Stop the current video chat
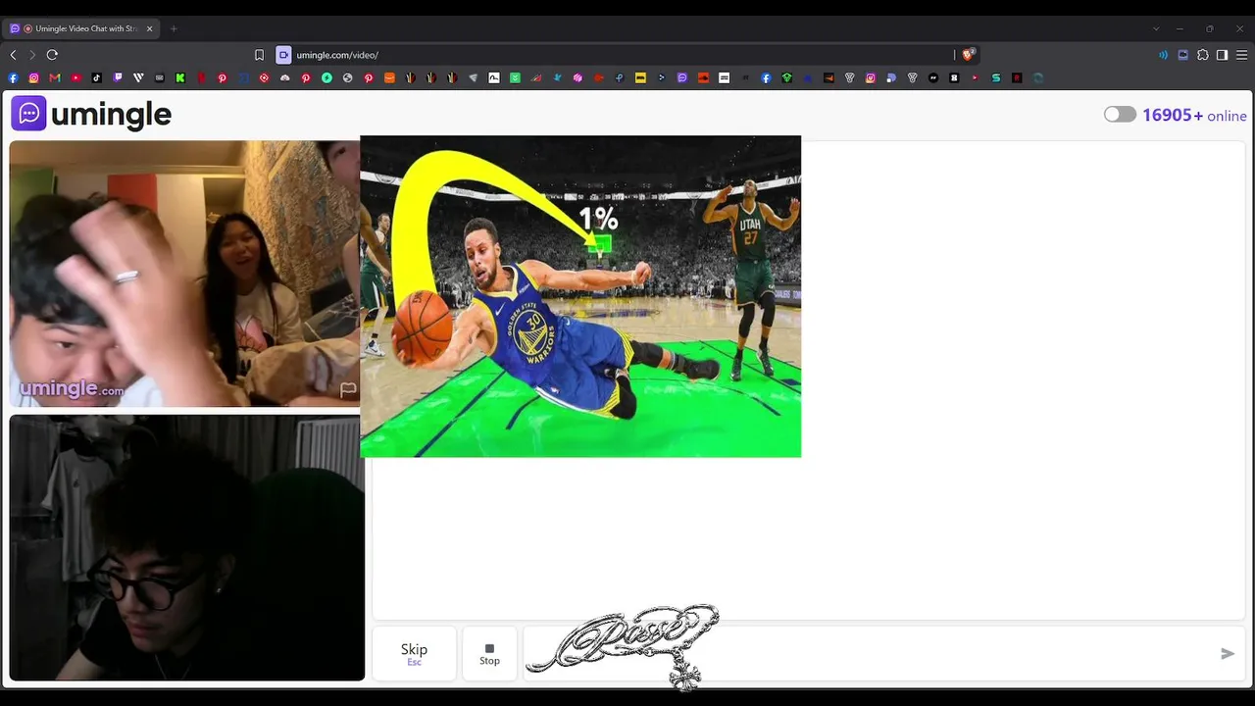The image size is (1255, 706). 489,654
